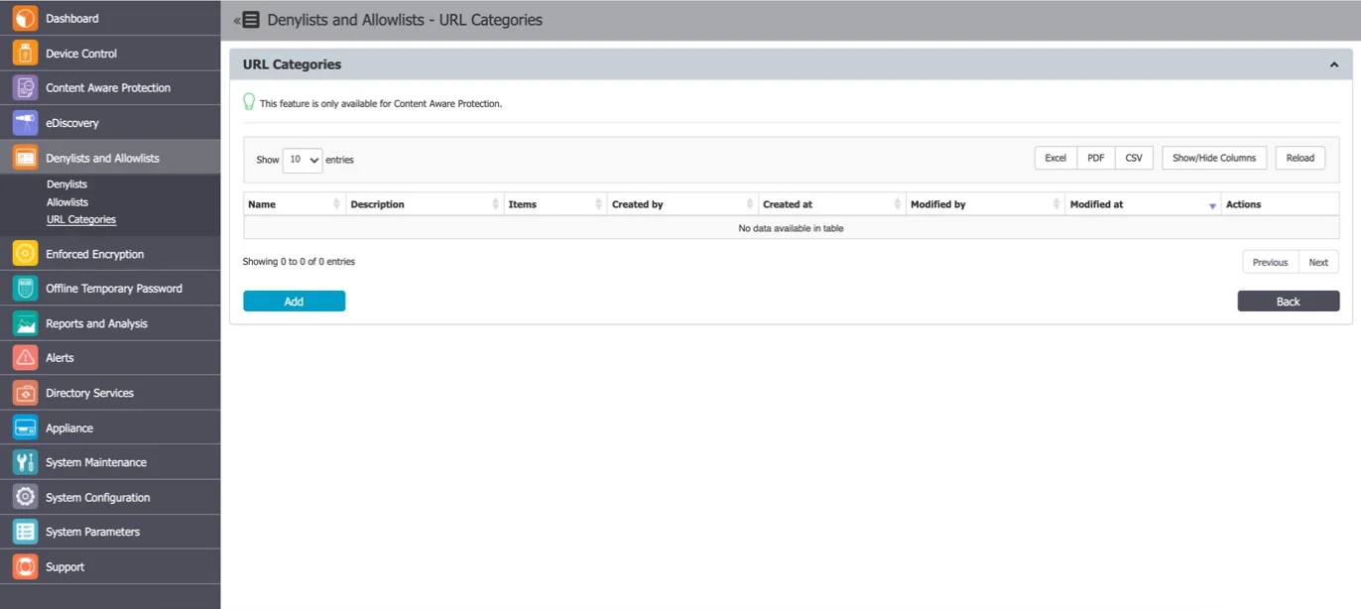
Task: Add a new URL category
Action: (x=294, y=302)
